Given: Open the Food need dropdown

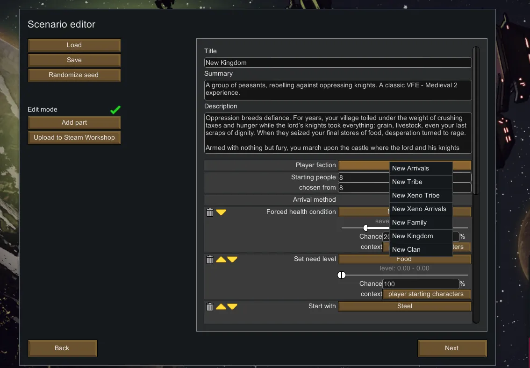Looking at the screenshot, I should (x=405, y=259).
